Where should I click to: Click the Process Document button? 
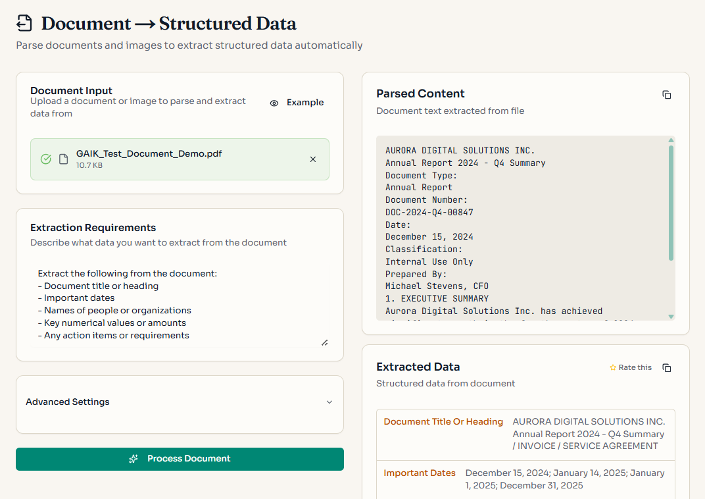click(x=180, y=459)
